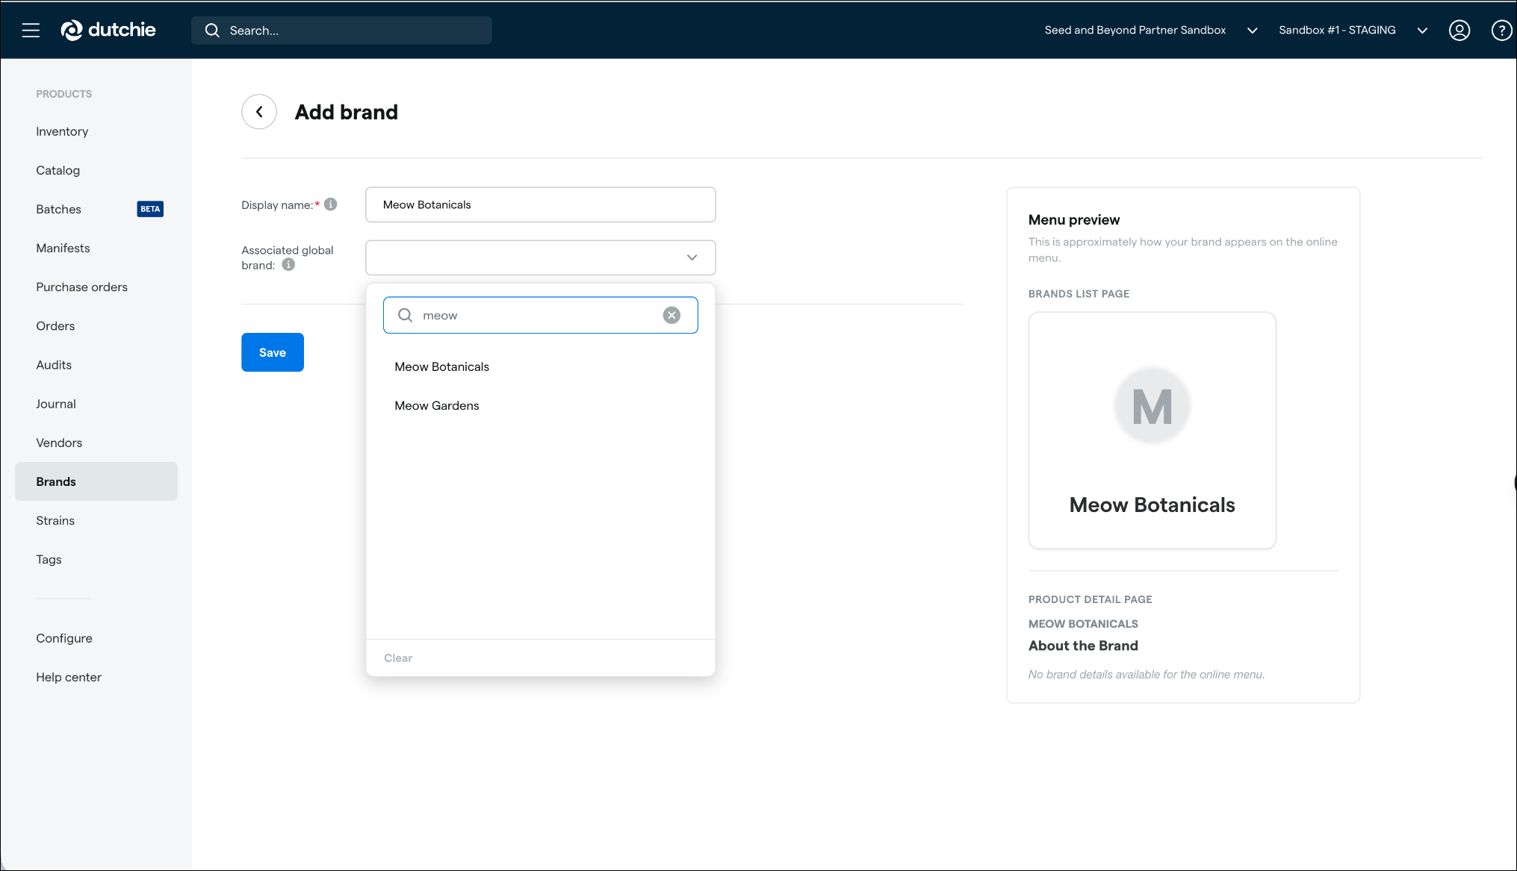
Task: Open Orders in the sidebar
Action: pos(96,325)
